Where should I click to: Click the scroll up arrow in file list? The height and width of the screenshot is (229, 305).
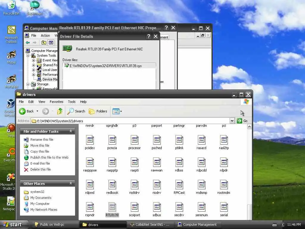click(249, 127)
